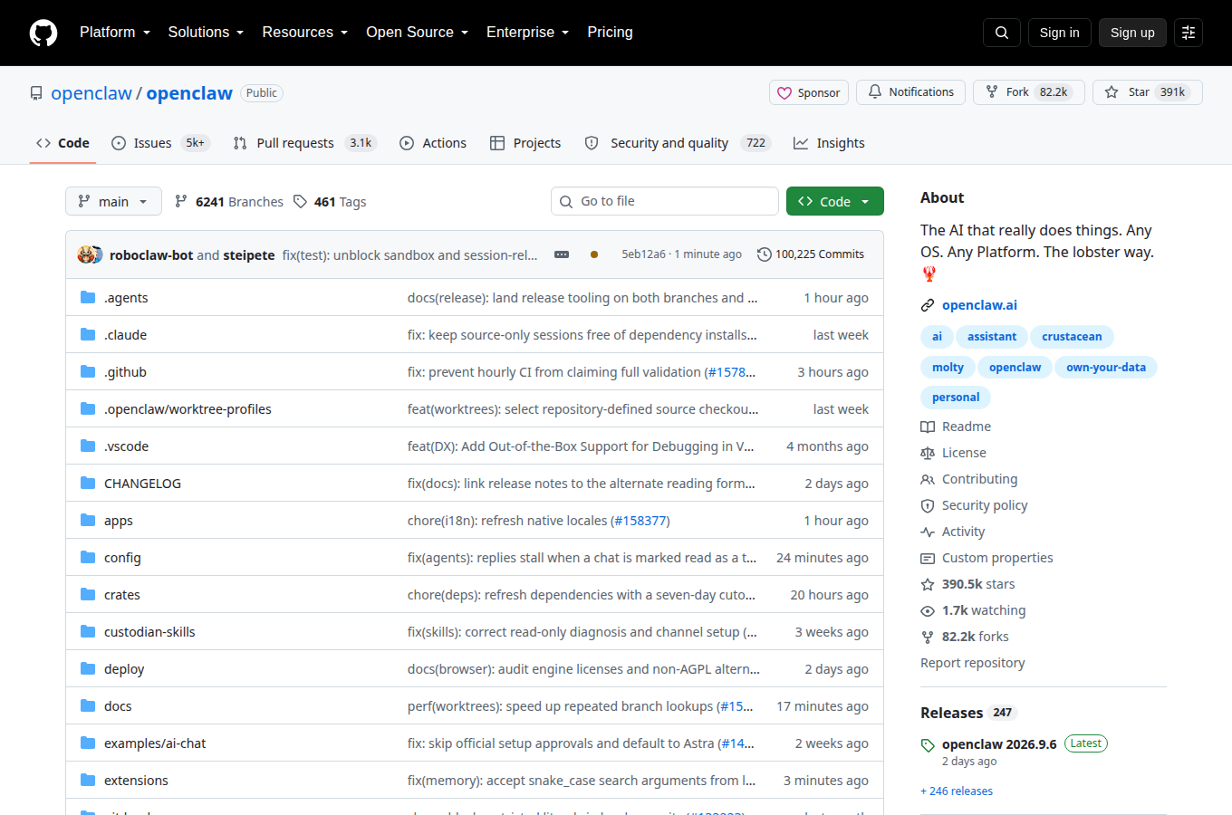1232x815 pixels.
Task: Click the Sign in button
Action: (1060, 33)
